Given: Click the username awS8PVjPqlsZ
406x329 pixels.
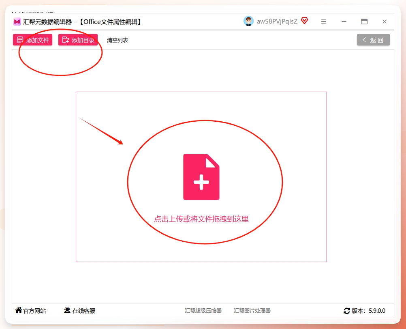Looking at the screenshot, I should point(277,22).
